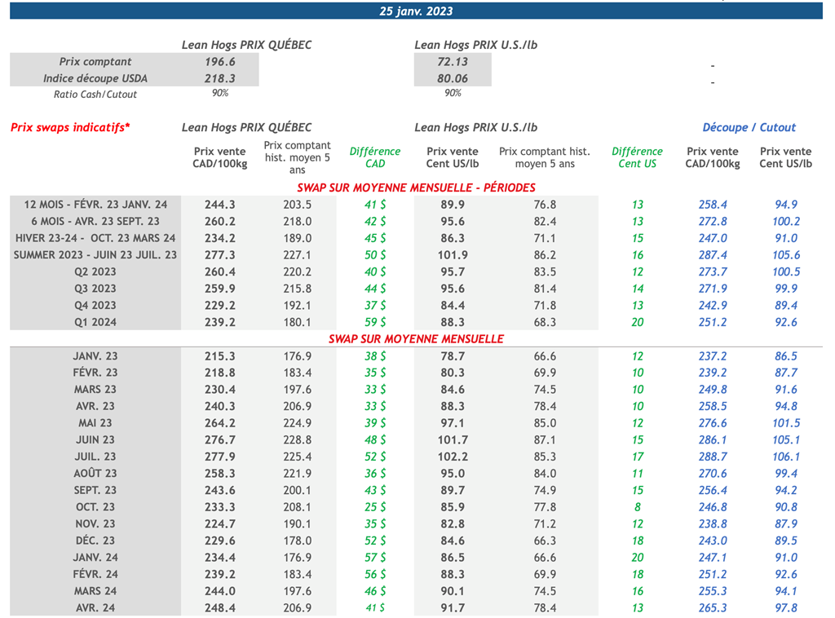Select the Québec cash price value 196.6
The width and height of the screenshot is (835, 618).
pyautogui.click(x=220, y=62)
